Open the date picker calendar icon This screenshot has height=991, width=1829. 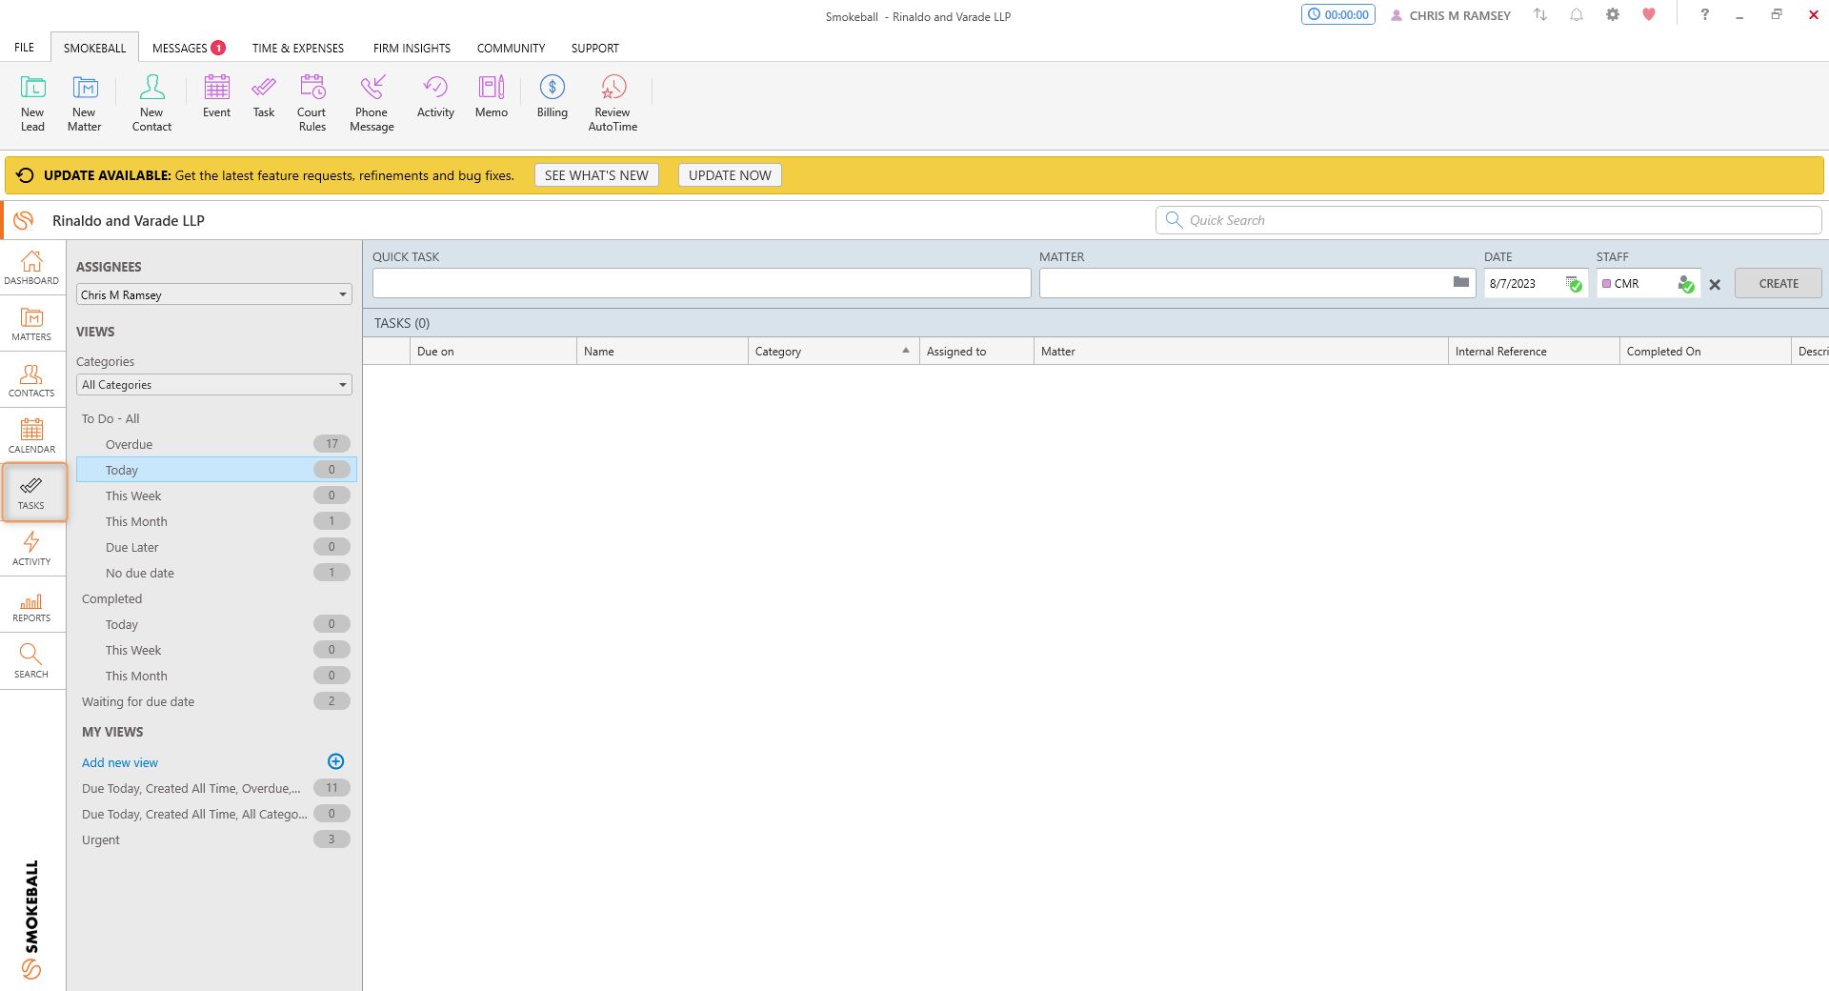pos(1574,284)
